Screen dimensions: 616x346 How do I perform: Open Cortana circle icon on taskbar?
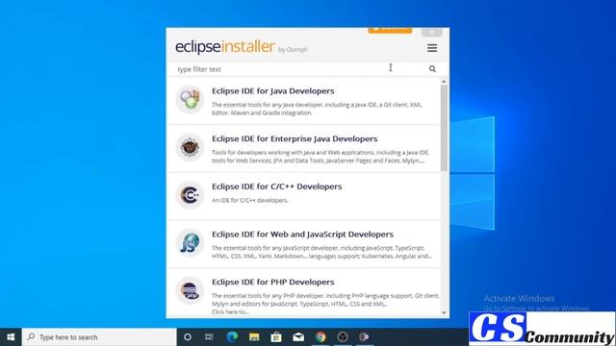[188, 337]
